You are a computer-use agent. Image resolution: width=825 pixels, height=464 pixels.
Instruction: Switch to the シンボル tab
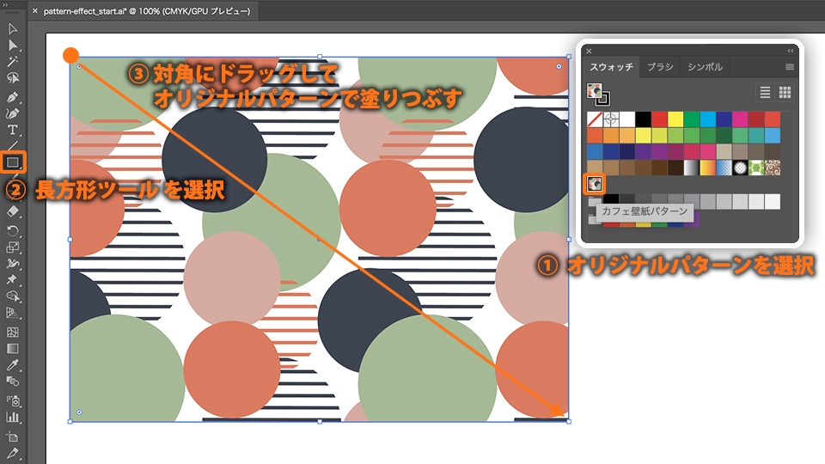(705, 67)
